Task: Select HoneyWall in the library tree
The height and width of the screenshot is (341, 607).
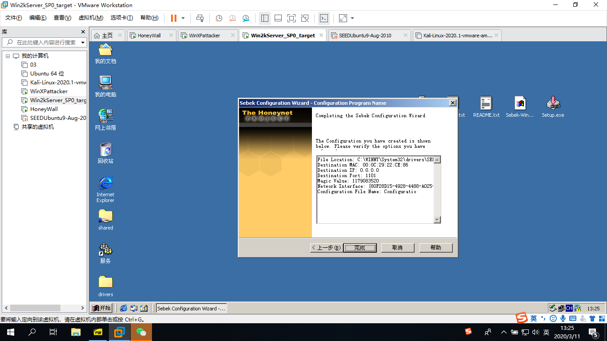Action: [40, 109]
